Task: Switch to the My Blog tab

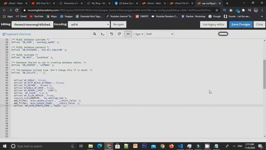Action: pyautogui.click(x=99, y=3)
